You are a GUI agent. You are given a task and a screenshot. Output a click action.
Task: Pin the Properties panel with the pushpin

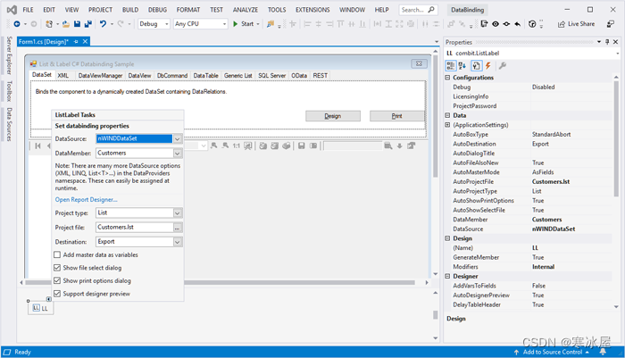coord(607,42)
